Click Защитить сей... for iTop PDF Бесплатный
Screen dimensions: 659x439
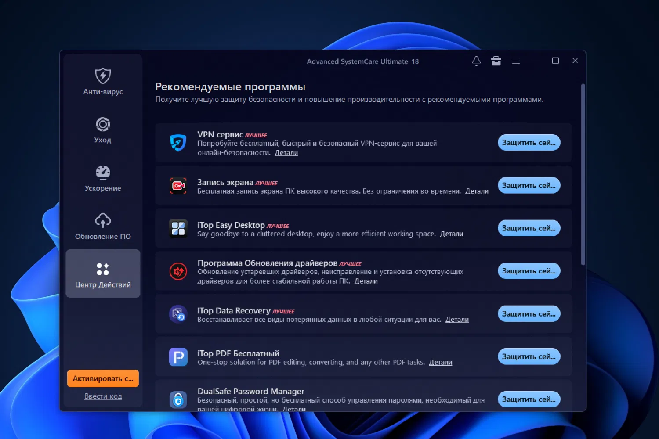pyautogui.click(x=529, y=356)
